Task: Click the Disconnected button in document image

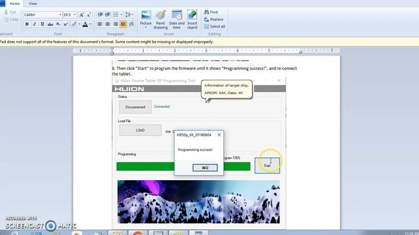Action: [x=136, y=107]
